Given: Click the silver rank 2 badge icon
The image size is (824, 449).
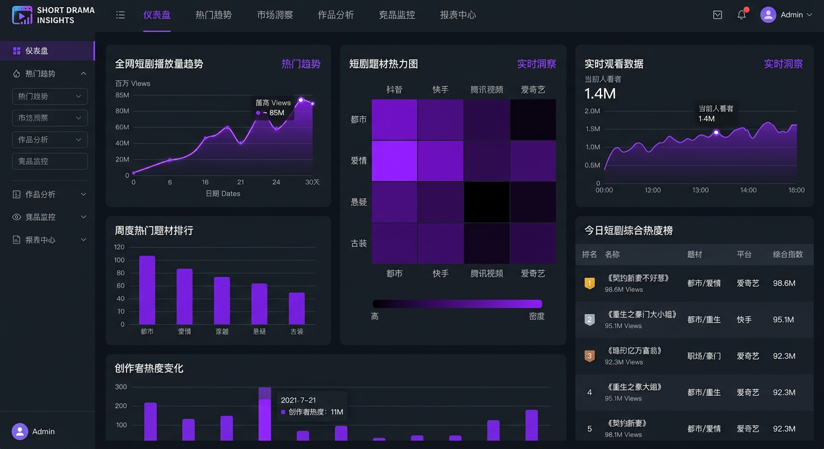Looking at the screenshot, I should [589, 320].
